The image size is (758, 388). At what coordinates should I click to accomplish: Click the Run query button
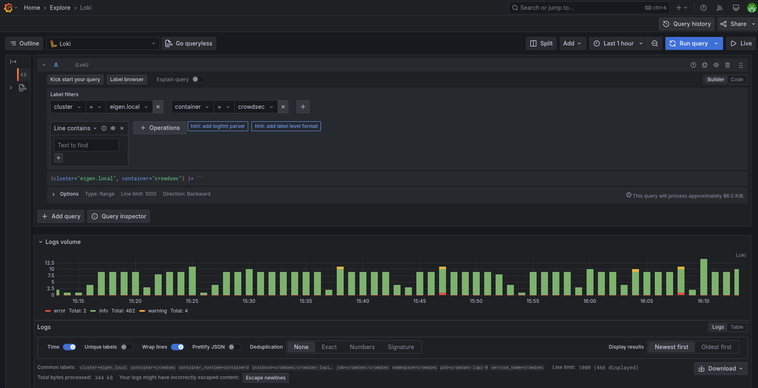tap(689, 43)
